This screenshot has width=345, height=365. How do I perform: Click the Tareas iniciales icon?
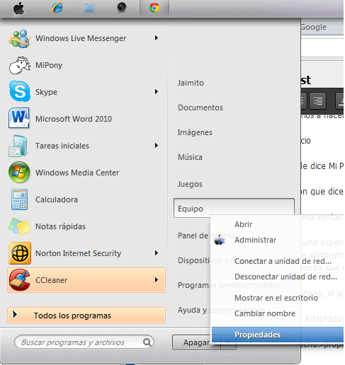tap(18, 146)
